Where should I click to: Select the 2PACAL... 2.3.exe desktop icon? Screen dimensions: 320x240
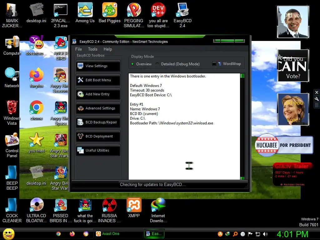coord(61,15)
